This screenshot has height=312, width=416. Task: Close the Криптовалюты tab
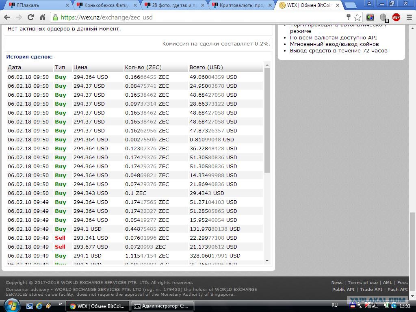tap(270, 5)
